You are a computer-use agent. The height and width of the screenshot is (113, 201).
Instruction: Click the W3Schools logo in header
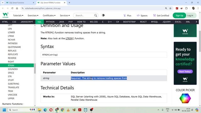tap(6, 15)
